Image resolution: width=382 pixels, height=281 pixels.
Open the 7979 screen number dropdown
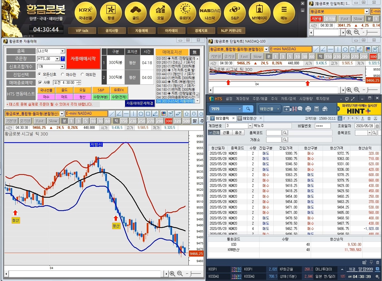(239, 109)
